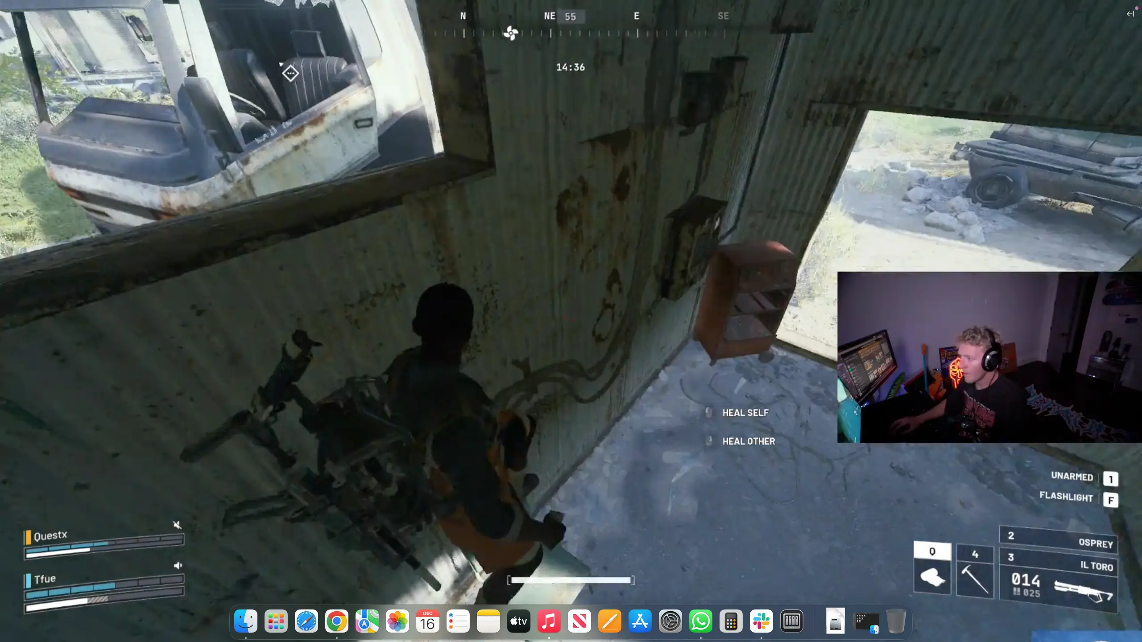Open Google Chrome from the Dock
The width and height of the screenshot is (1142, 642).
(x=336, y=621)
